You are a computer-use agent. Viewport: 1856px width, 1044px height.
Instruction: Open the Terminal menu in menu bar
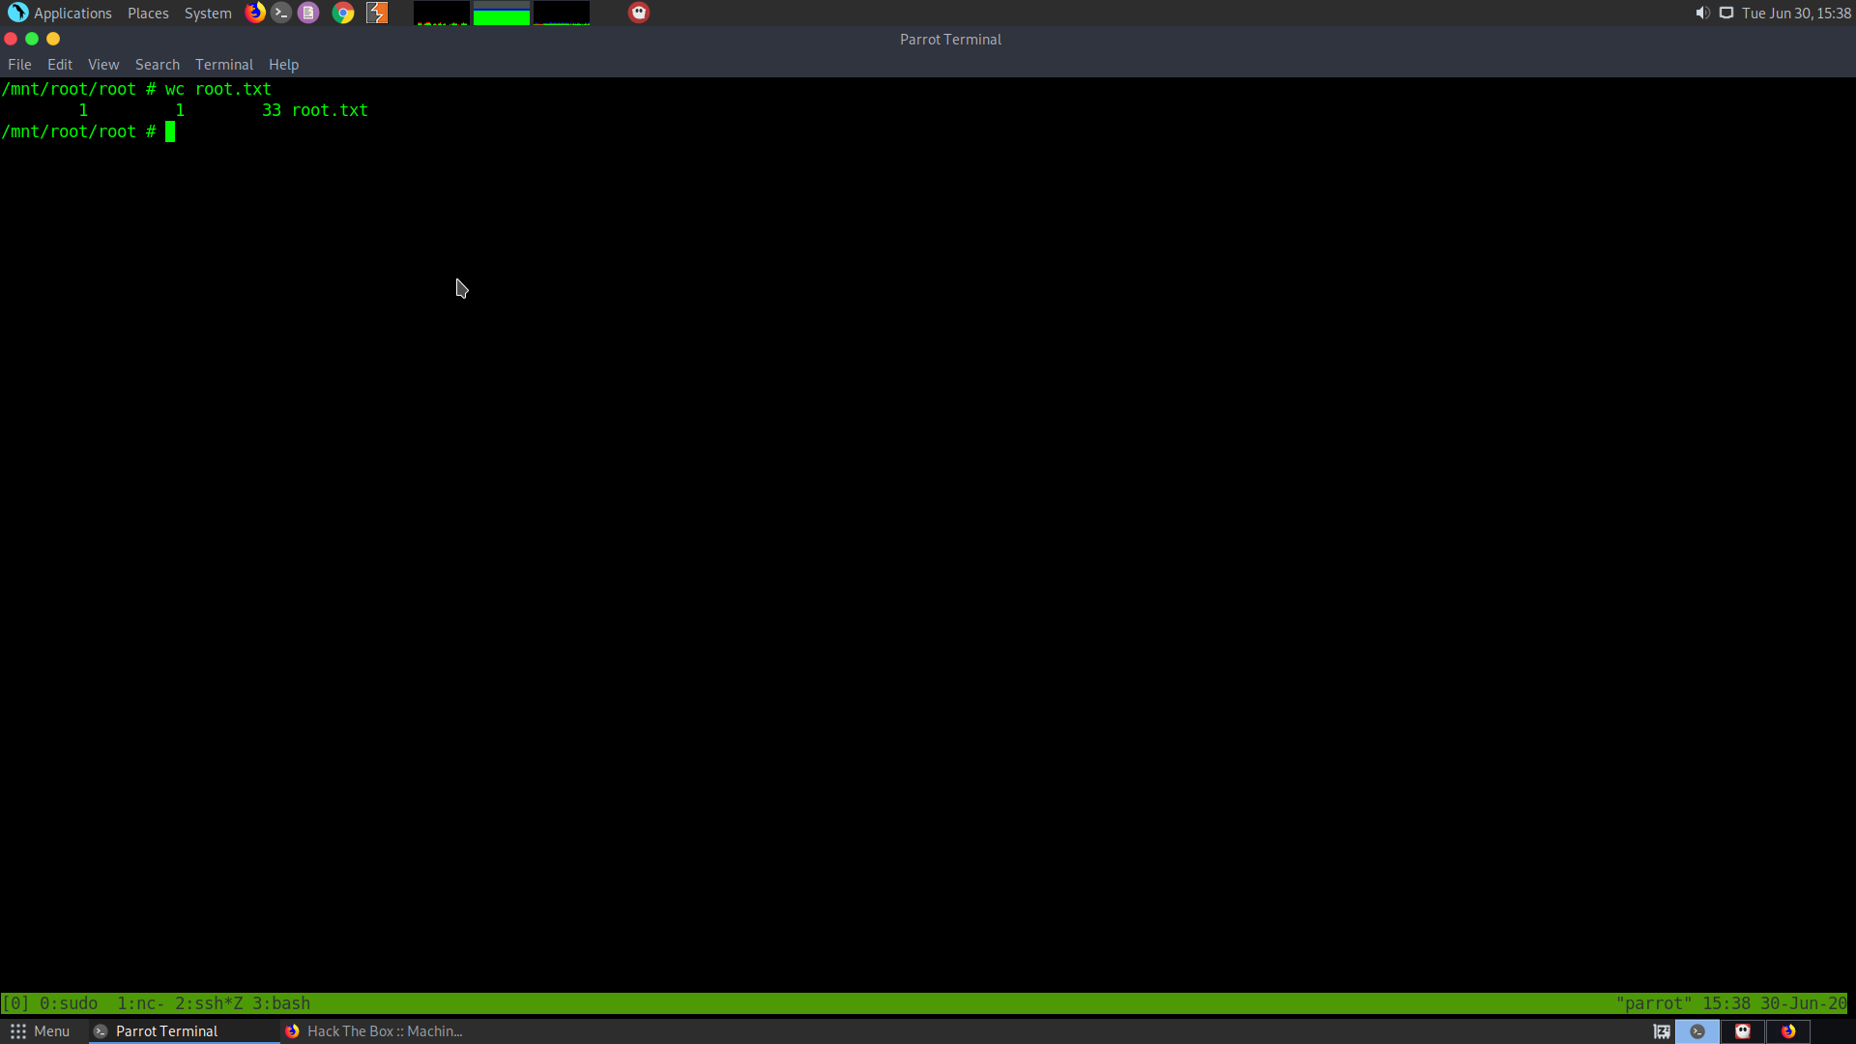tap(223, 65)
